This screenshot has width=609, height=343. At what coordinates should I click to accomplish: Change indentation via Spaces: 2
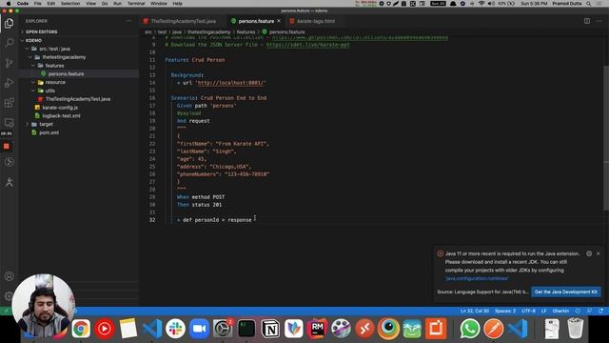click(x=505, y=312)
